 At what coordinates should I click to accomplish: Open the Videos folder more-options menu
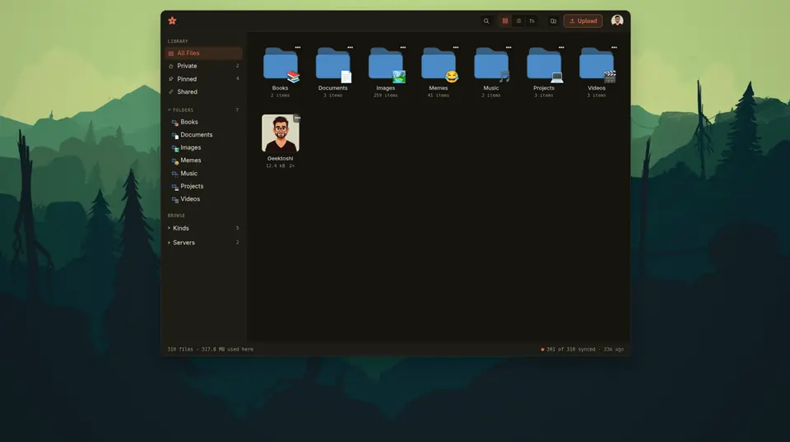pos(614,48)
